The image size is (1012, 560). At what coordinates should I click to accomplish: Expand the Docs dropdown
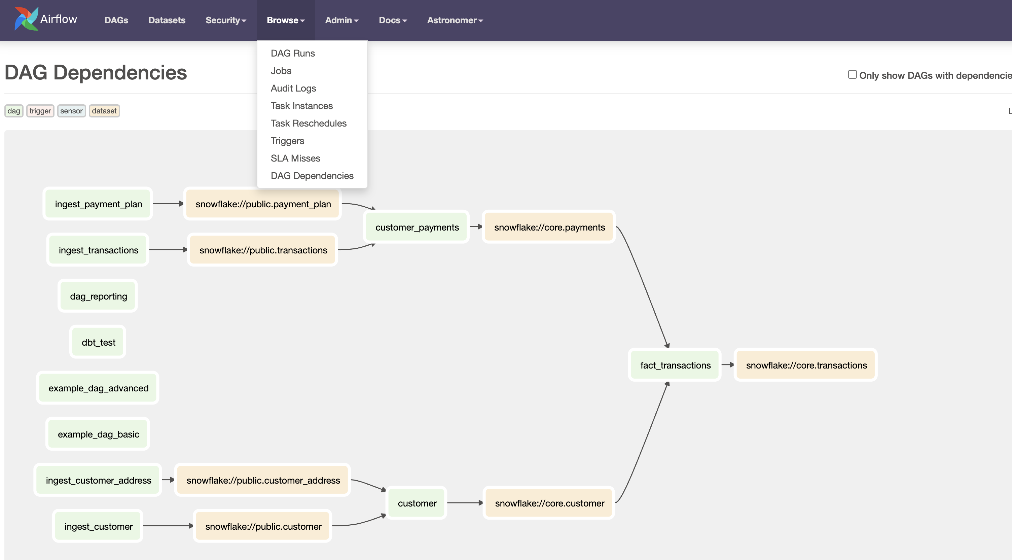pos(393,20)
